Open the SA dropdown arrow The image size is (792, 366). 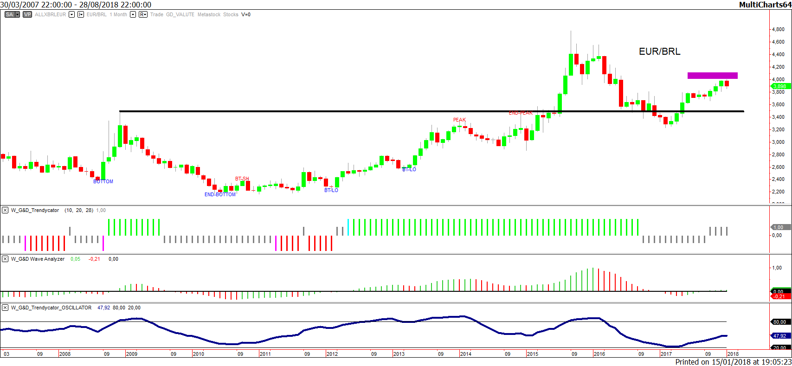(x=18, y=14)
